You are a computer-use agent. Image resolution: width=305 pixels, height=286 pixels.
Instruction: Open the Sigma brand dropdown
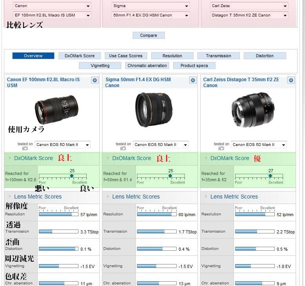coord(151,6)
